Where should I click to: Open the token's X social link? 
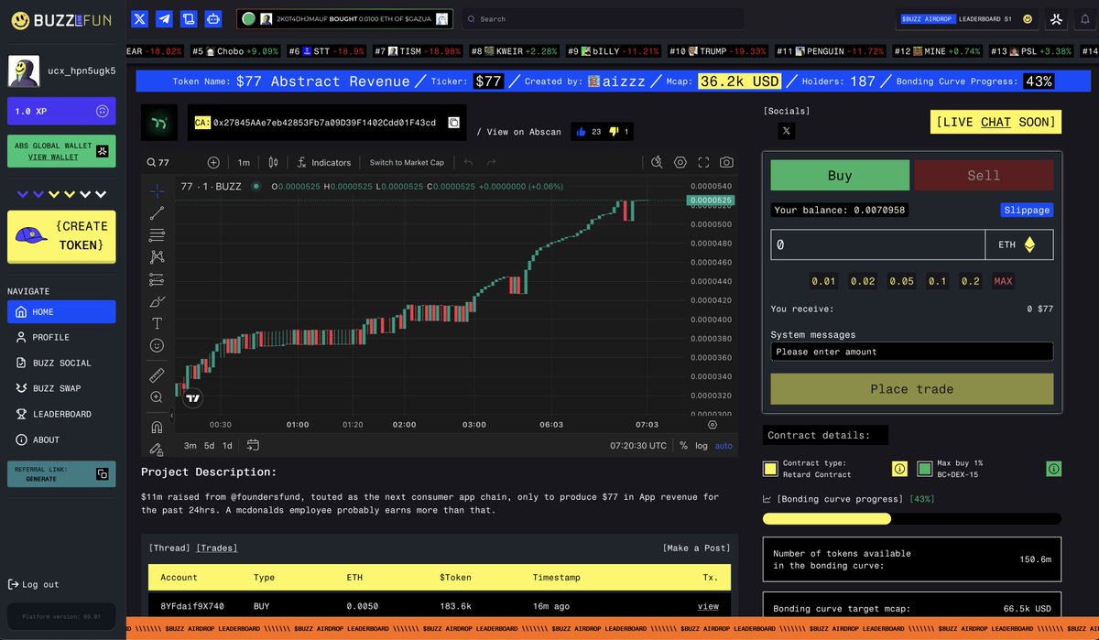pos(785,131)
